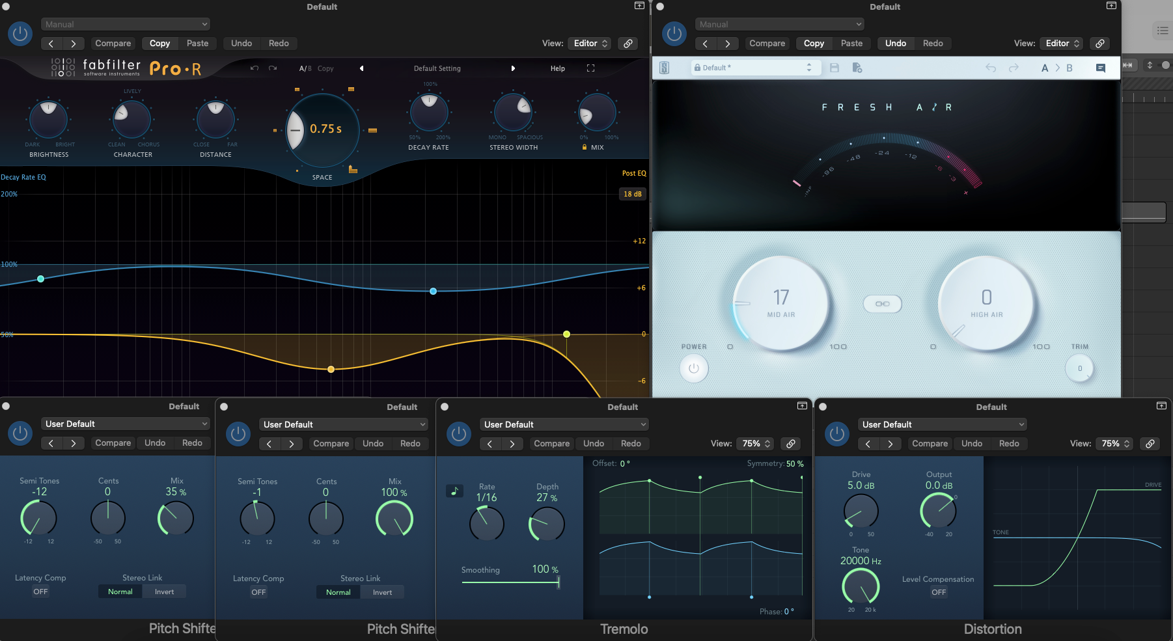Click the Distortion Tone 20000 Hz value
The height and width of the screenshot is (641, 1173).
point(861,561)
